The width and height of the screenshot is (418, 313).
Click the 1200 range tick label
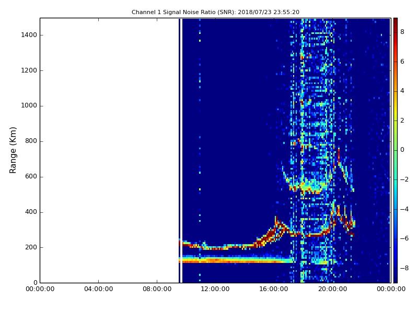tap(29, 70)
